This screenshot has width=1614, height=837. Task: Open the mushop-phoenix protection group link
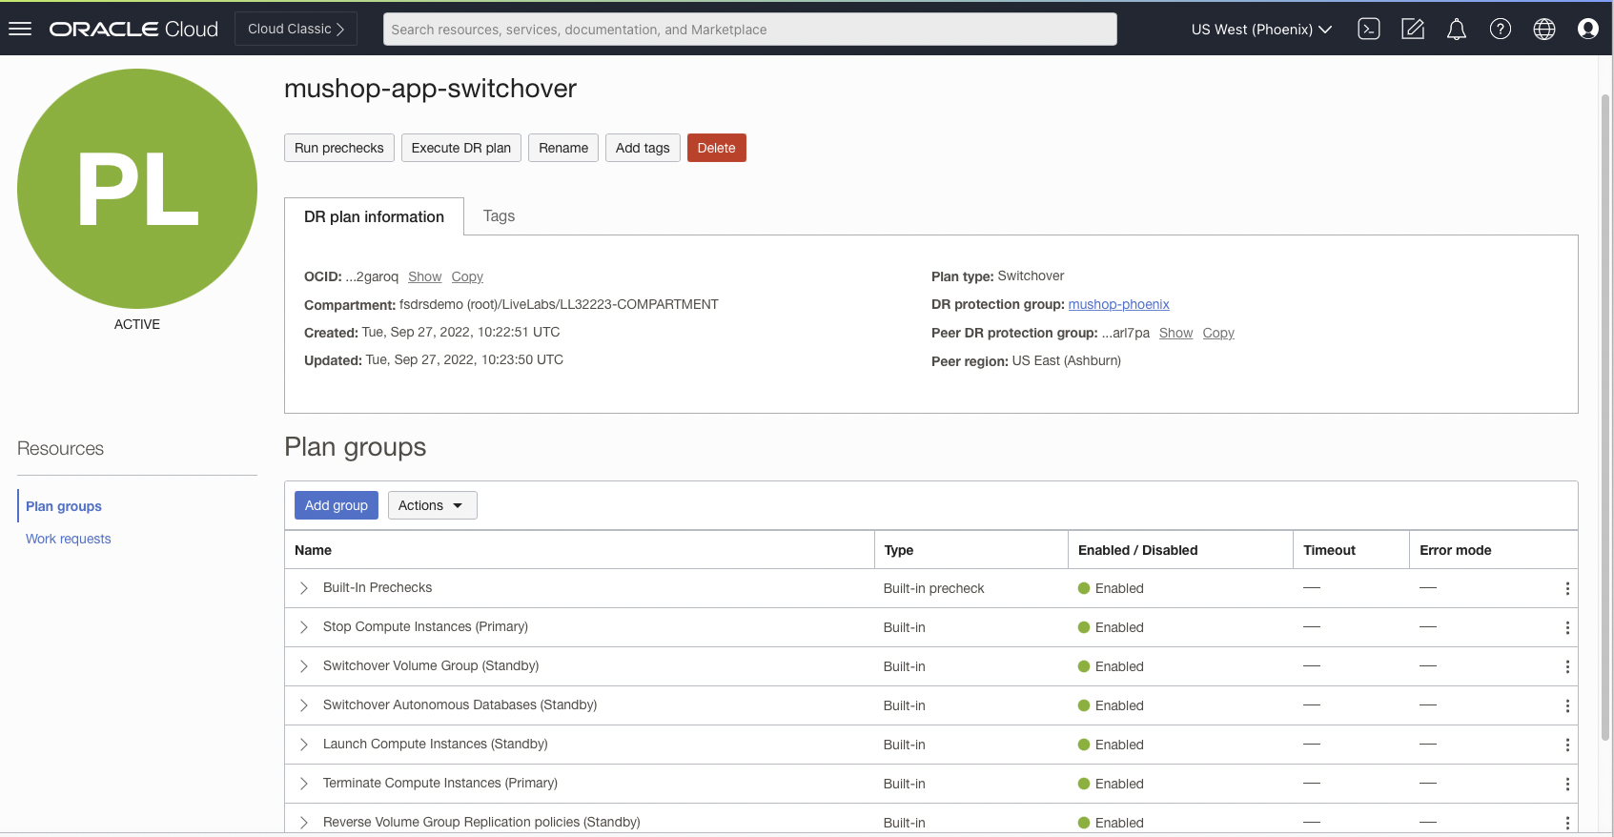(x=1118, y=304)
